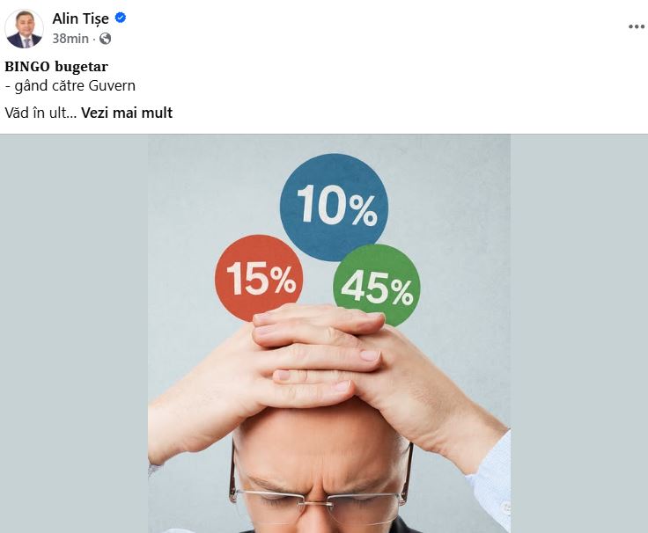Click the globe public audience icon
The width and height of the screenshot is (648, 533).
click(105, 39)
